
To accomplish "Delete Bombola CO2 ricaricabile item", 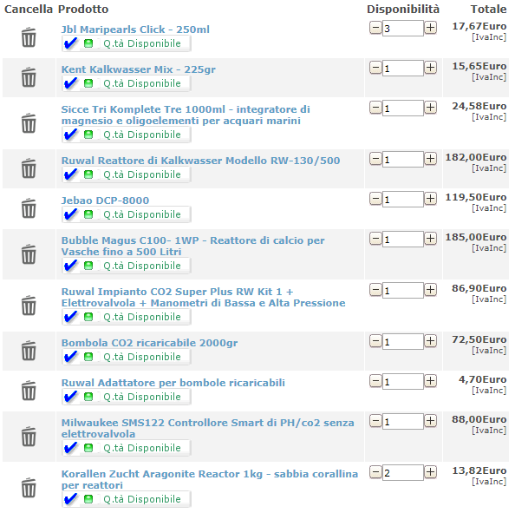I will [x=29, y=351].
